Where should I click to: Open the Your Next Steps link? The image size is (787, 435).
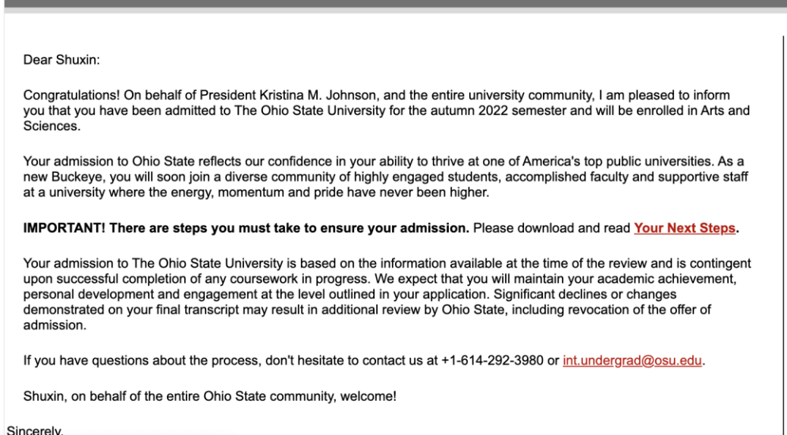685,228
